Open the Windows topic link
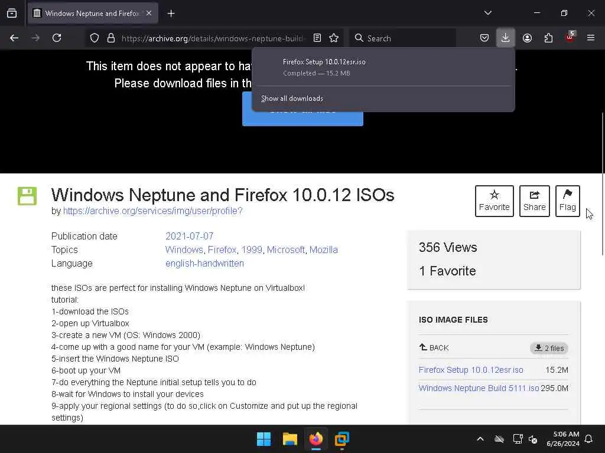Screen dimensions: 605x453 coord(184,250)
